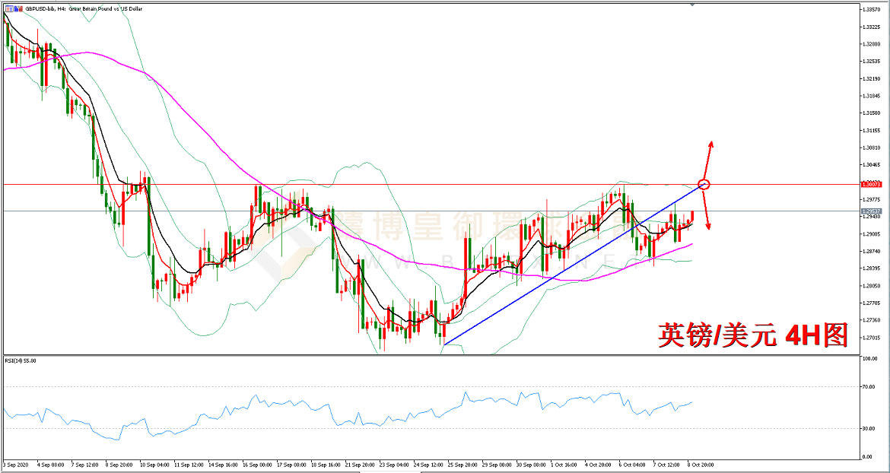
Task: Select the upward red arrow annotation
Action: tap(709, 160)
